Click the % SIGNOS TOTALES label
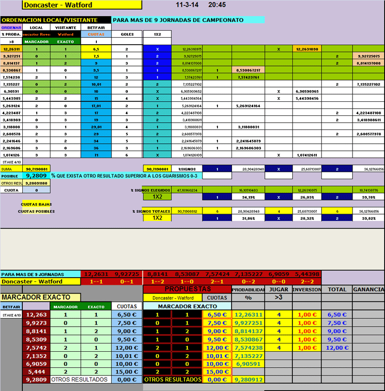This screenshot has height=391, width=385. (x=151, y=211)
